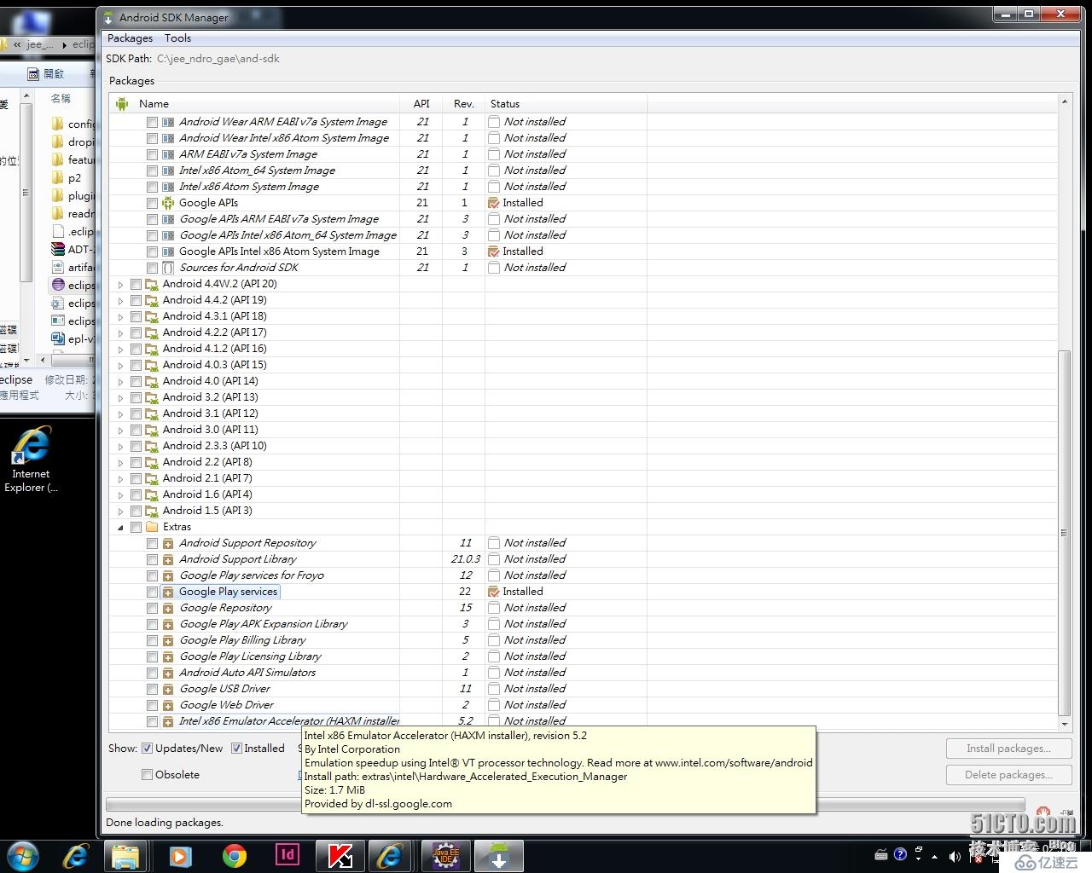Open the Packages menu
The height and width of the screenshot is (873, 1092).
pos(130,38)
